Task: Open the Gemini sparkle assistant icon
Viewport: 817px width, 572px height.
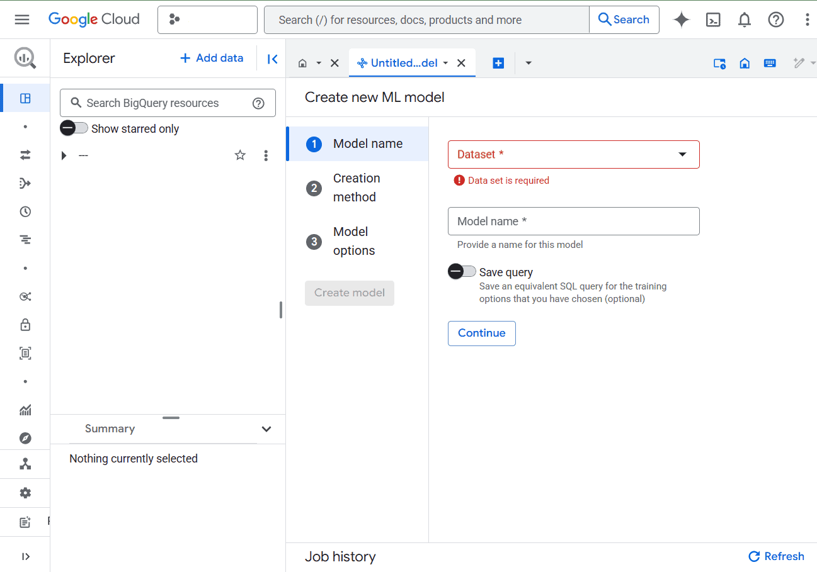Action: (681, 20)
